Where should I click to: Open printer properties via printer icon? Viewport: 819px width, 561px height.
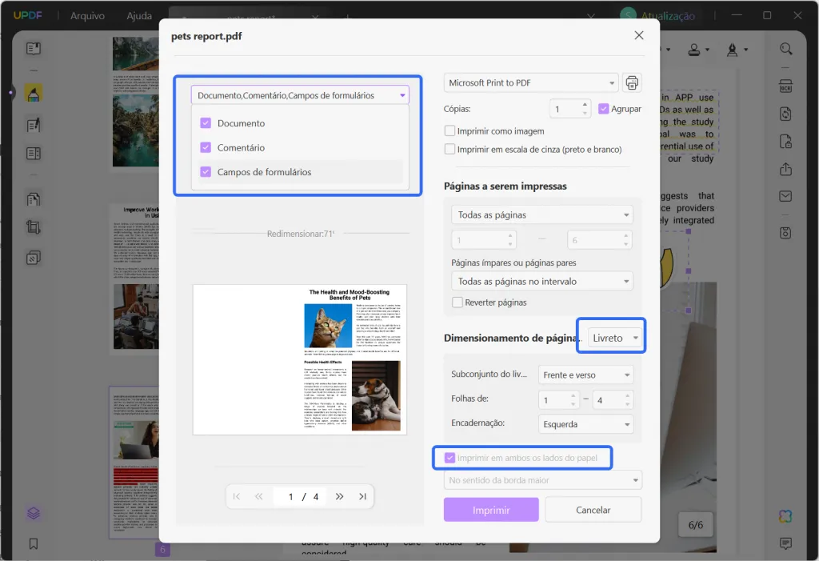631,82
